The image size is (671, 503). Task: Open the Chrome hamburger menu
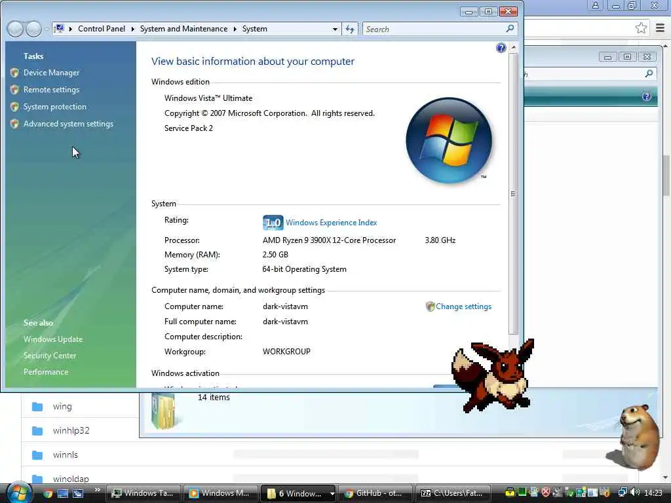point(660,28)
